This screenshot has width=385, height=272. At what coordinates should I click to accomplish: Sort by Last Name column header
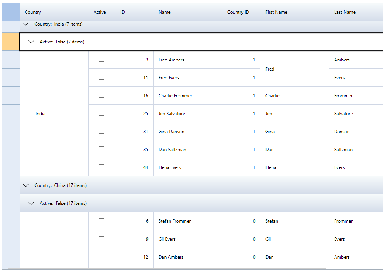[x=345, y=12]
